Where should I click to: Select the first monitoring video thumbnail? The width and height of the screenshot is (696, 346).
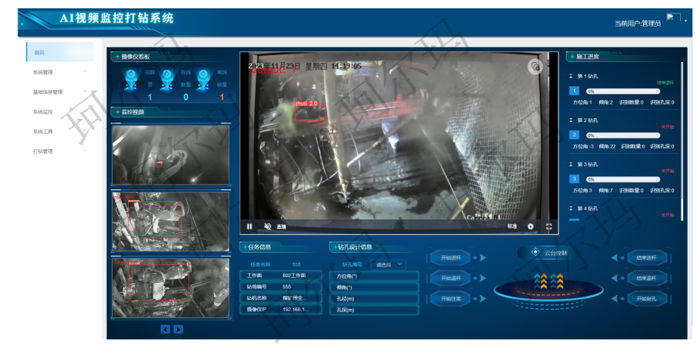coord(170,154)
